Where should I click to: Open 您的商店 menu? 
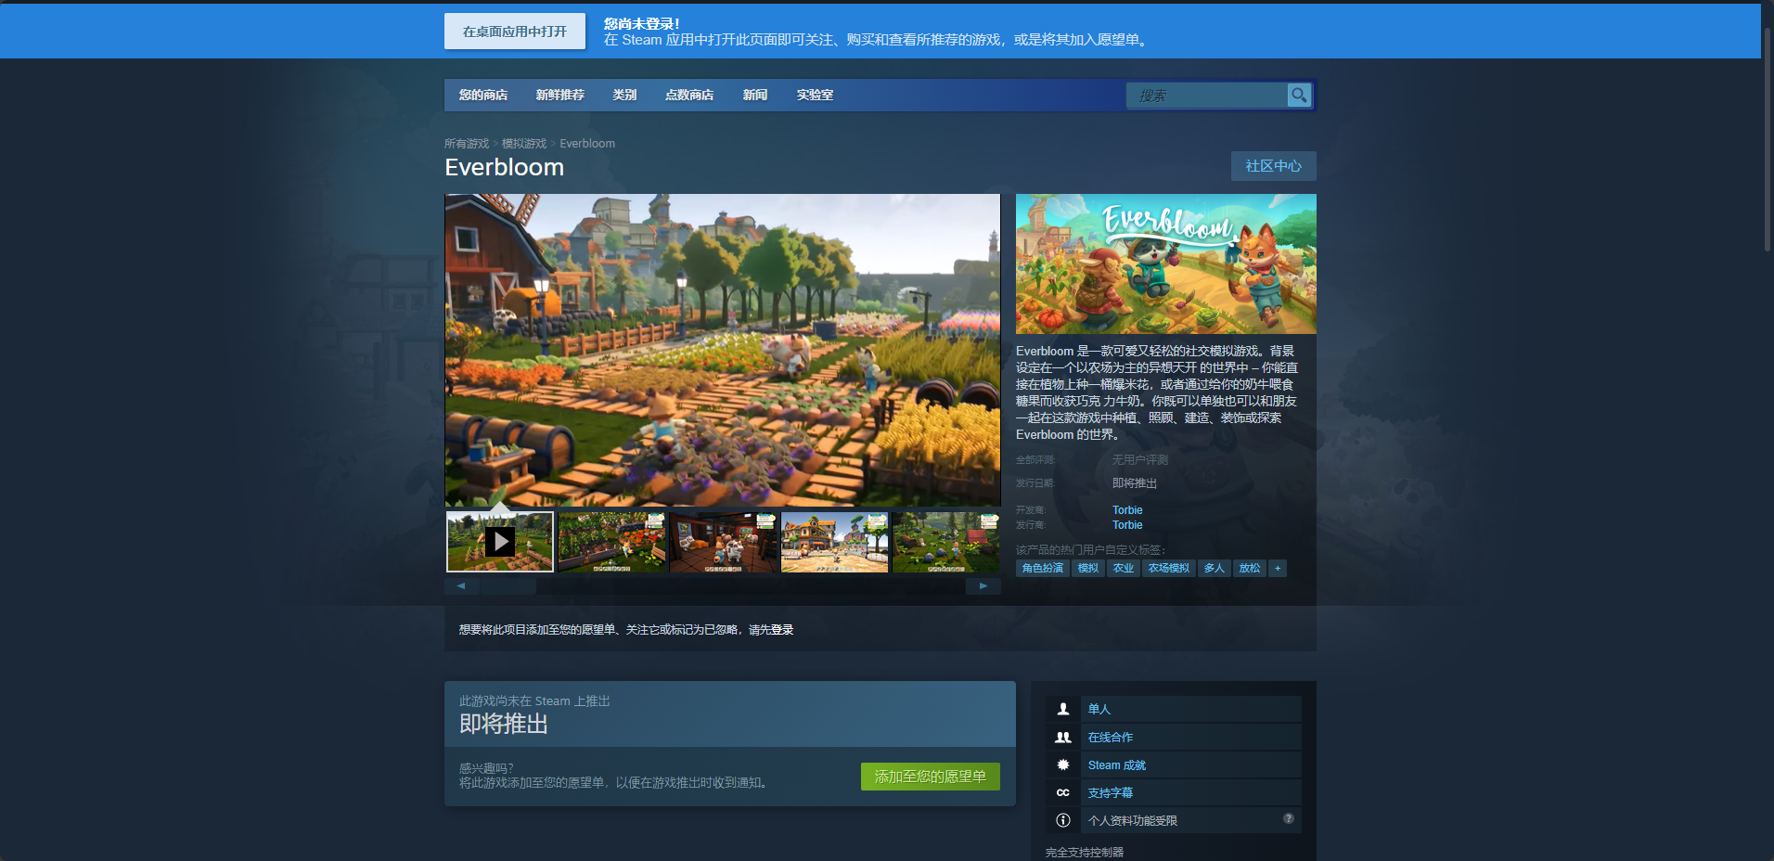(x=483, y=95)
